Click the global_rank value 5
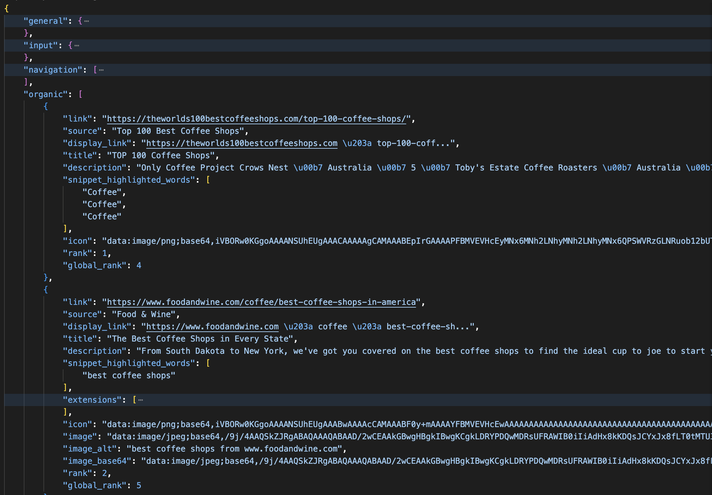The height and width of the screenshot is (495, 712). tap(139, 485)
